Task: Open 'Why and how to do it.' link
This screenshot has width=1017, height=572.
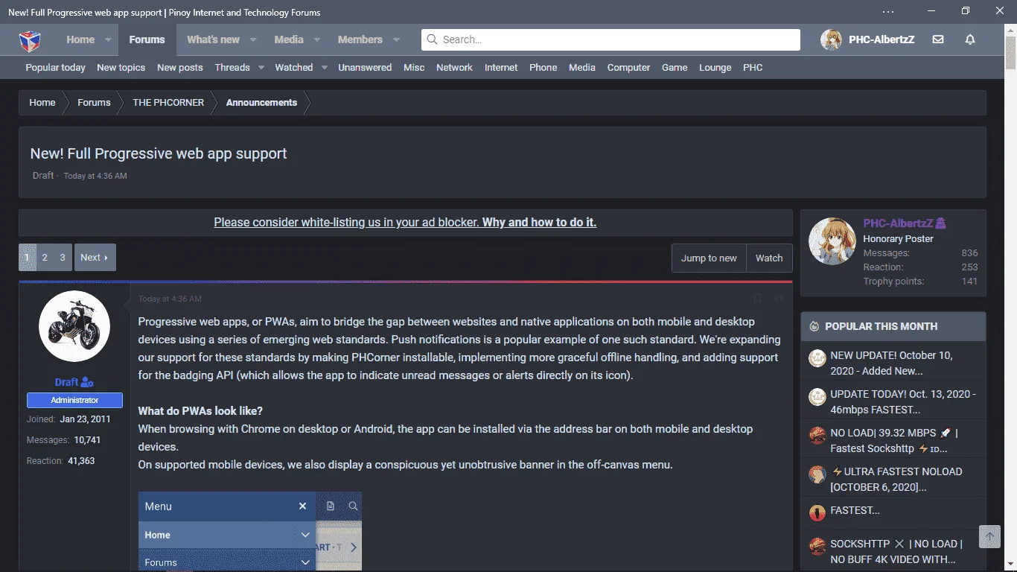Action: (x=540, y=222)
